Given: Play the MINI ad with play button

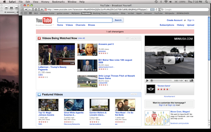Looking at the screenshot, I should [147, 81].
